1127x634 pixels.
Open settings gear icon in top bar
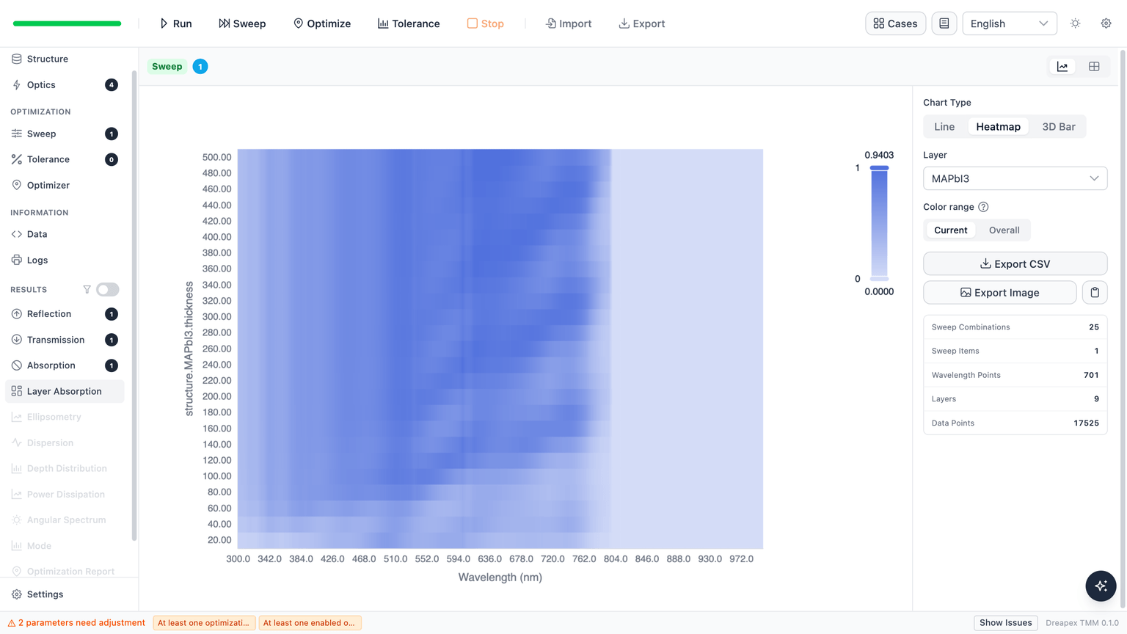tap(1106, 23)
